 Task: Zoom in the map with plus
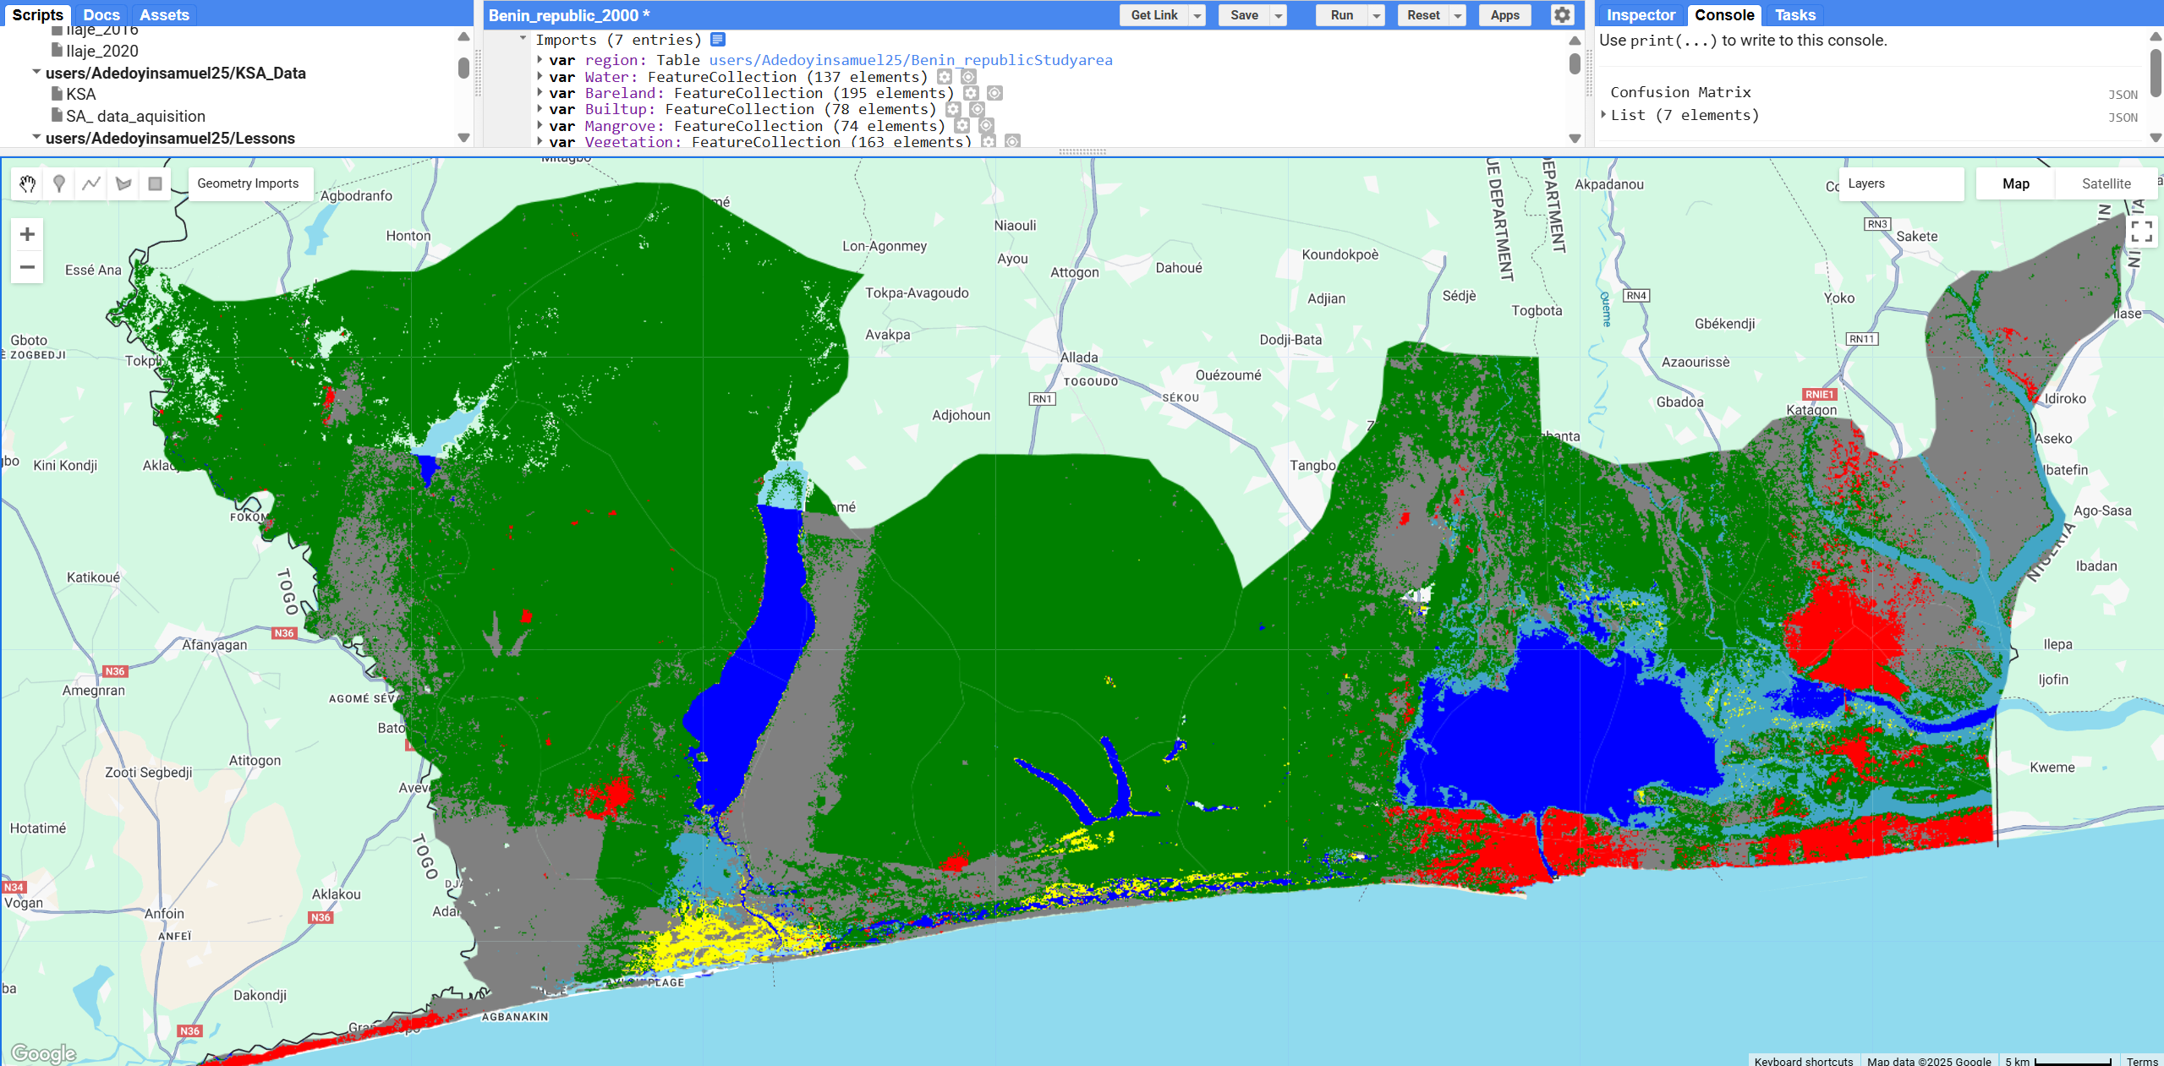27,234
